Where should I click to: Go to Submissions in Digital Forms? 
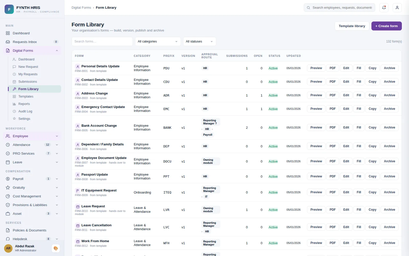coord(34,82)
